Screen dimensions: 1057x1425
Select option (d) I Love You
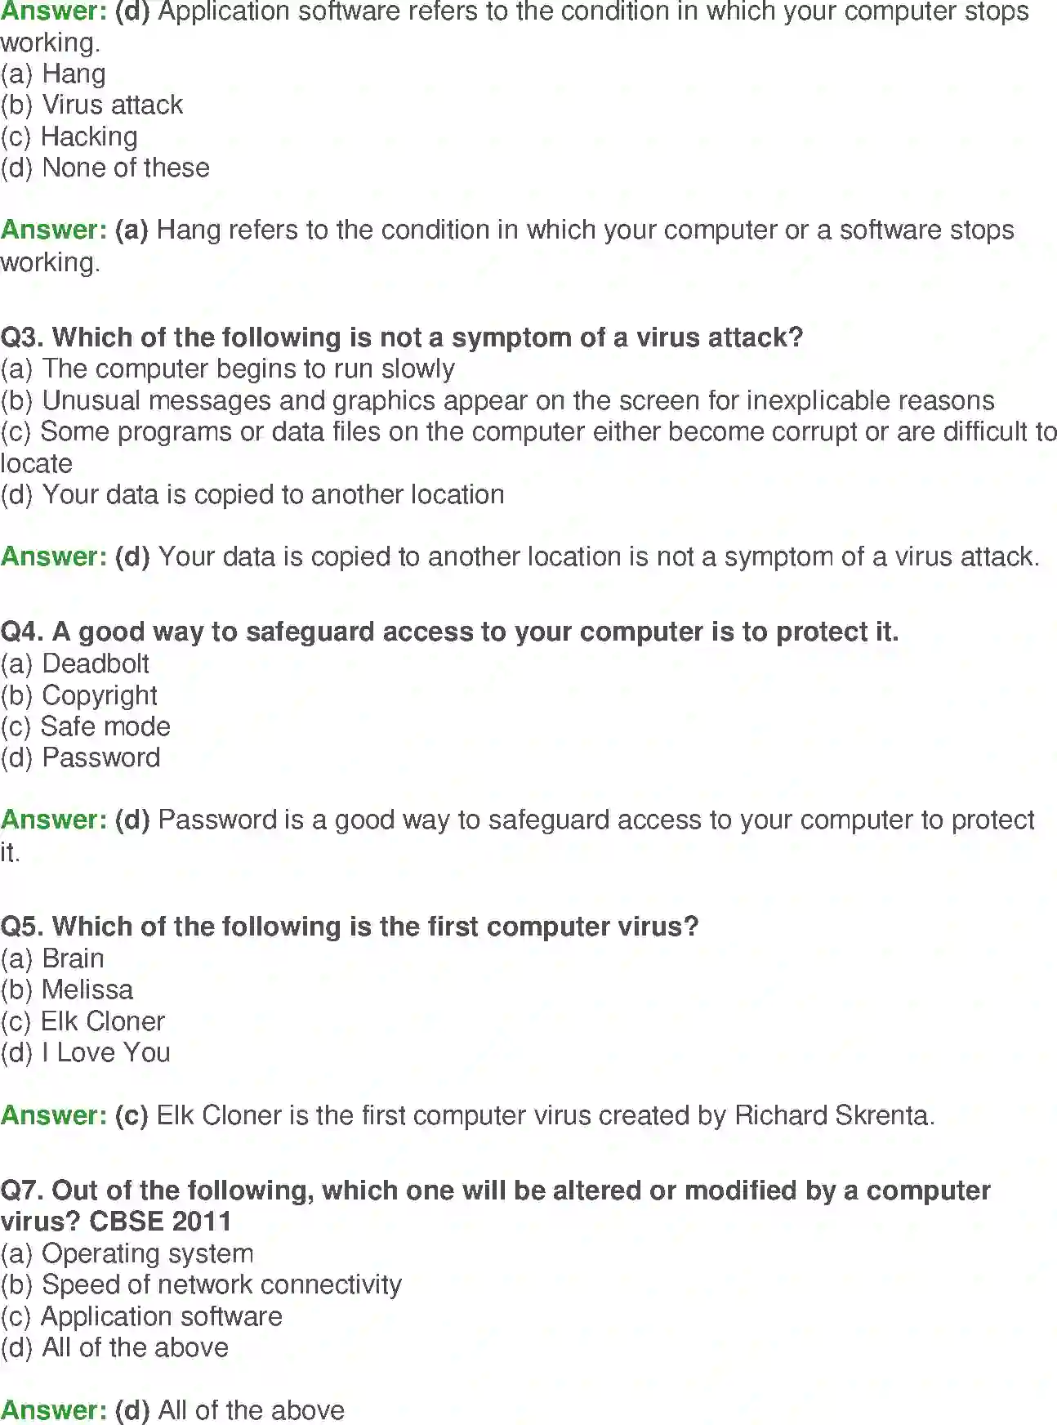click(x=86, y=1052)
